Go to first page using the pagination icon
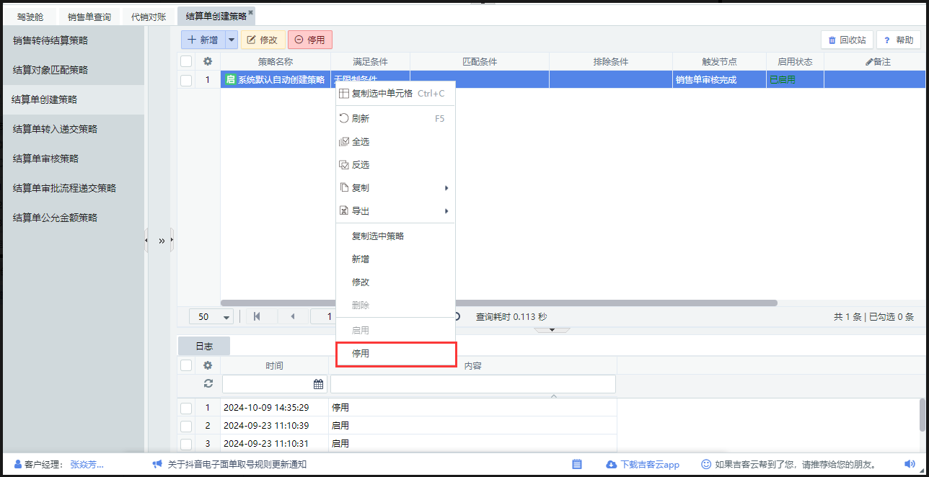929x477 pixels. click(x=257, y=316)
